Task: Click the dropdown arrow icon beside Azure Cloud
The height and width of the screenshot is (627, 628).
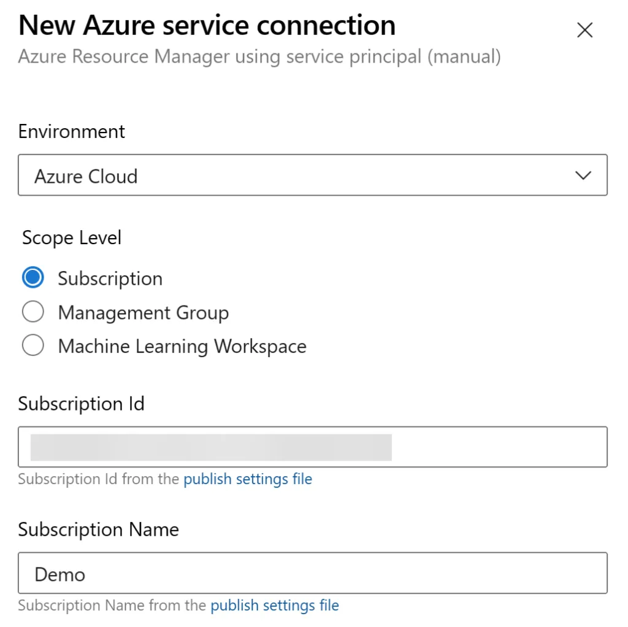Action: (x=582, y=175)
